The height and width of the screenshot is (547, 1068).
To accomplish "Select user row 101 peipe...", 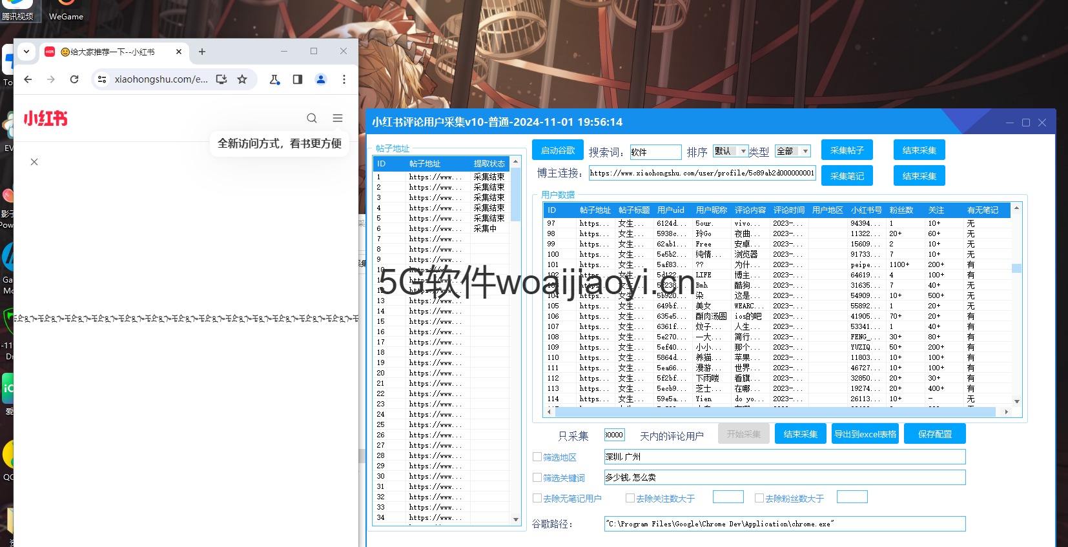I will 777,264.
